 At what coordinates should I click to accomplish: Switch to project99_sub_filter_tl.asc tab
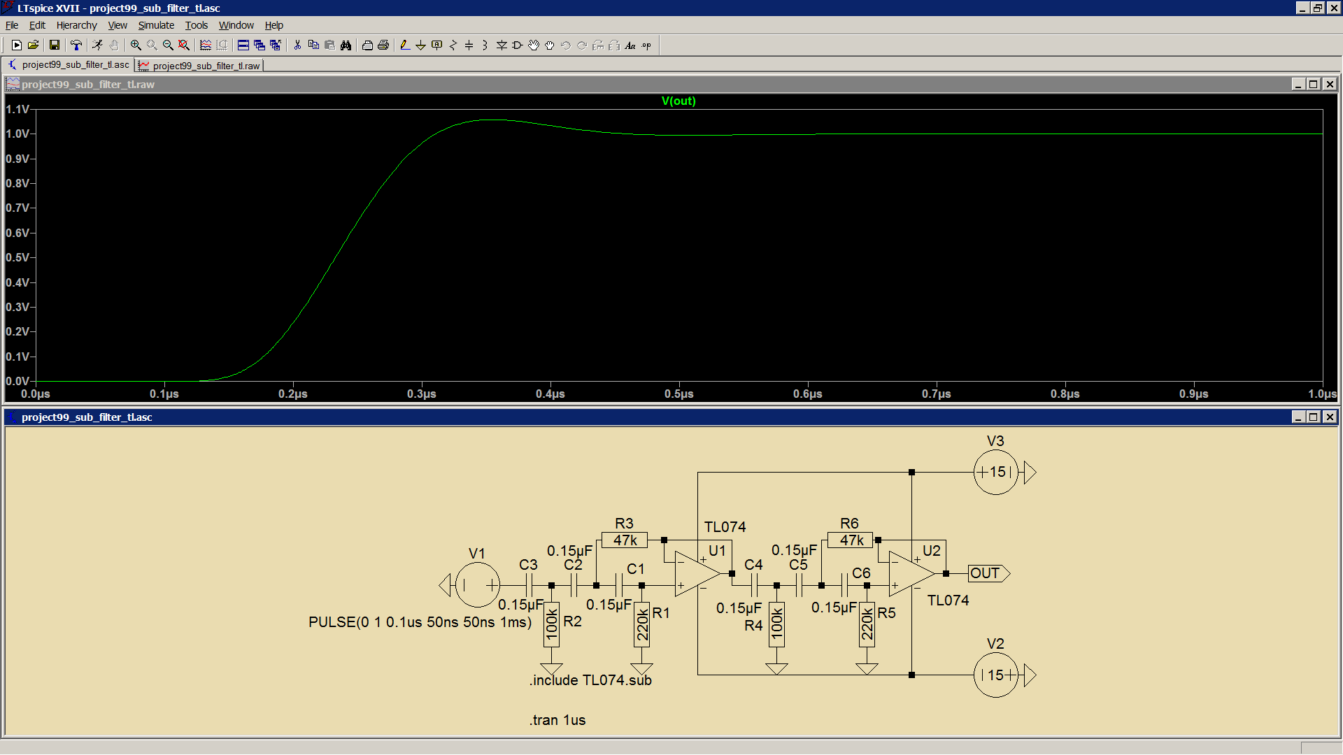click(69, 65)
